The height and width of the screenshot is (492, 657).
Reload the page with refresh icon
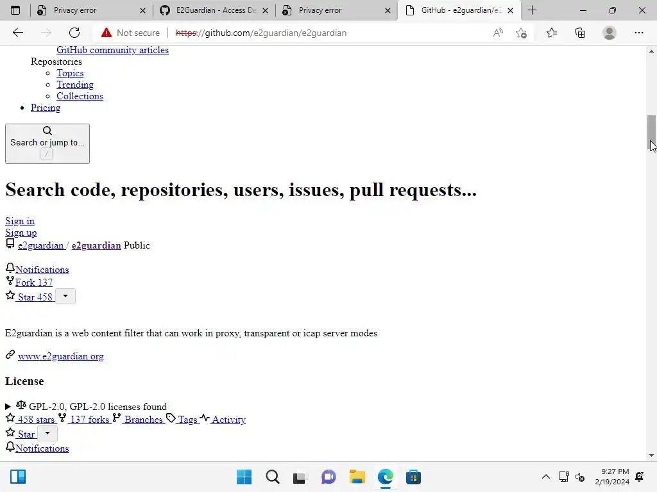74,33
